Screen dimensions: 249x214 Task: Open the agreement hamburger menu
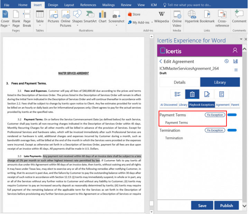point(236,70)
